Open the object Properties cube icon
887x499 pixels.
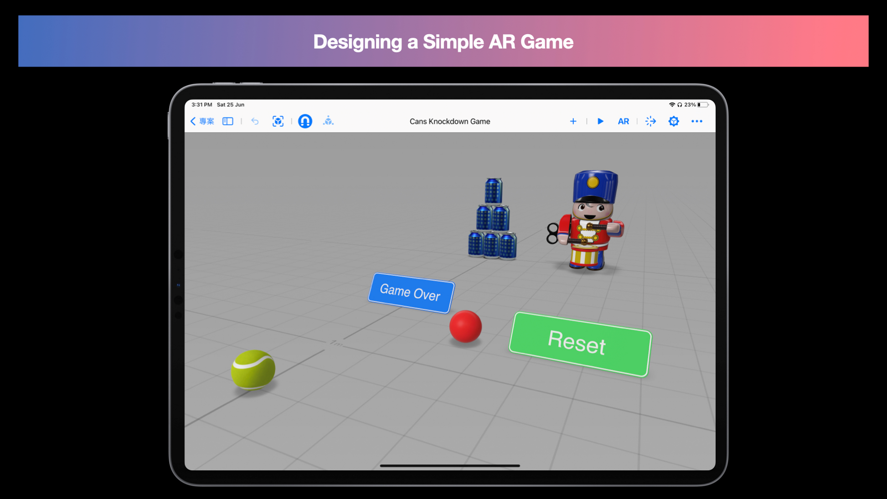click(673, 121)
